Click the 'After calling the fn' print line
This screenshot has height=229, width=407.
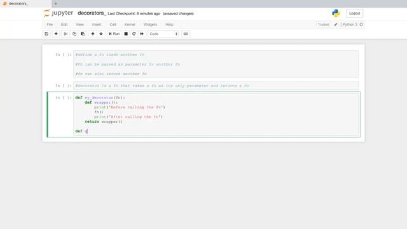[x=128, y=117]
